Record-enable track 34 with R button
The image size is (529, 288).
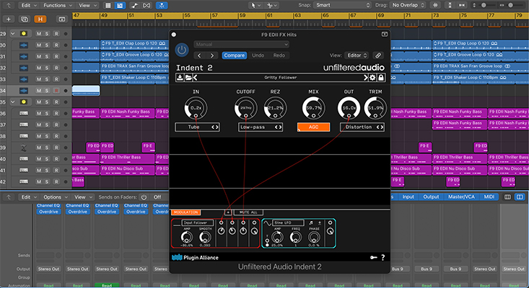(x=56, y=91)
